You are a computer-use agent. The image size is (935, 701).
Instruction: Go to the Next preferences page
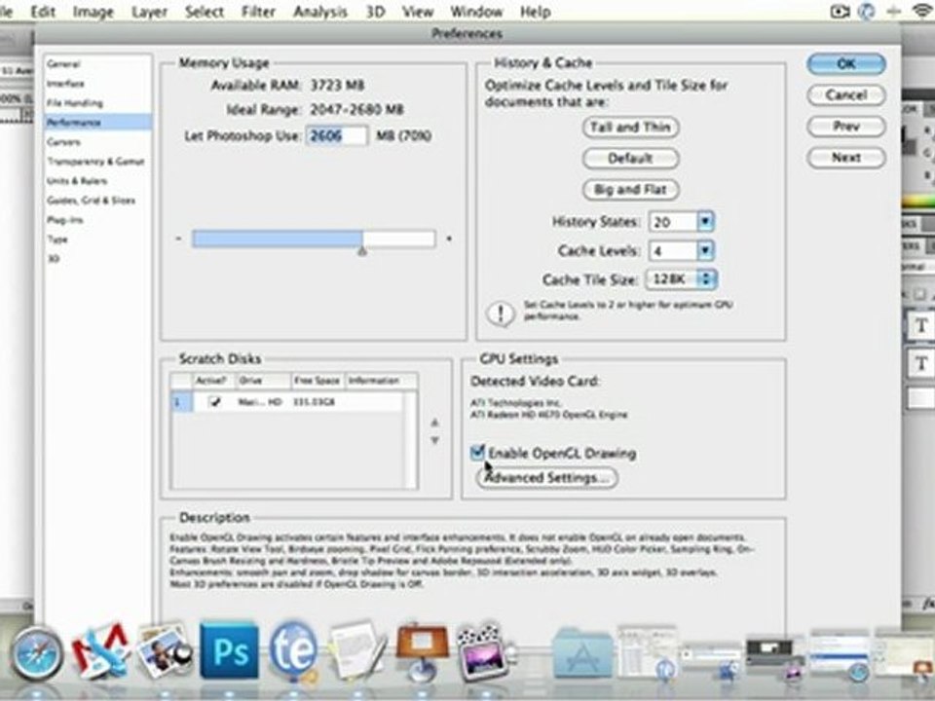click(x=846, y=158)
